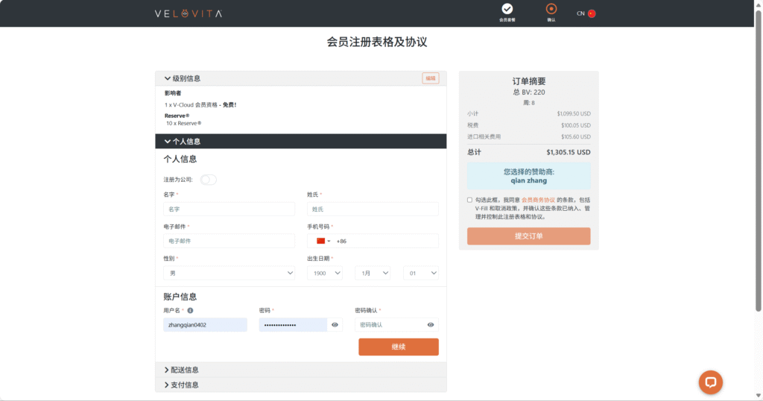Expand the 配送信息 section
This screenshot has width=763, height=401.
(181, 370)
